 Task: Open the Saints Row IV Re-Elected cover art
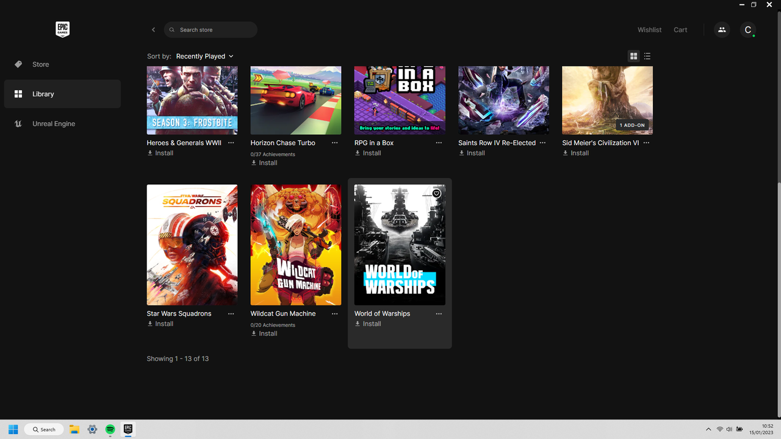[x=504, y=101]
